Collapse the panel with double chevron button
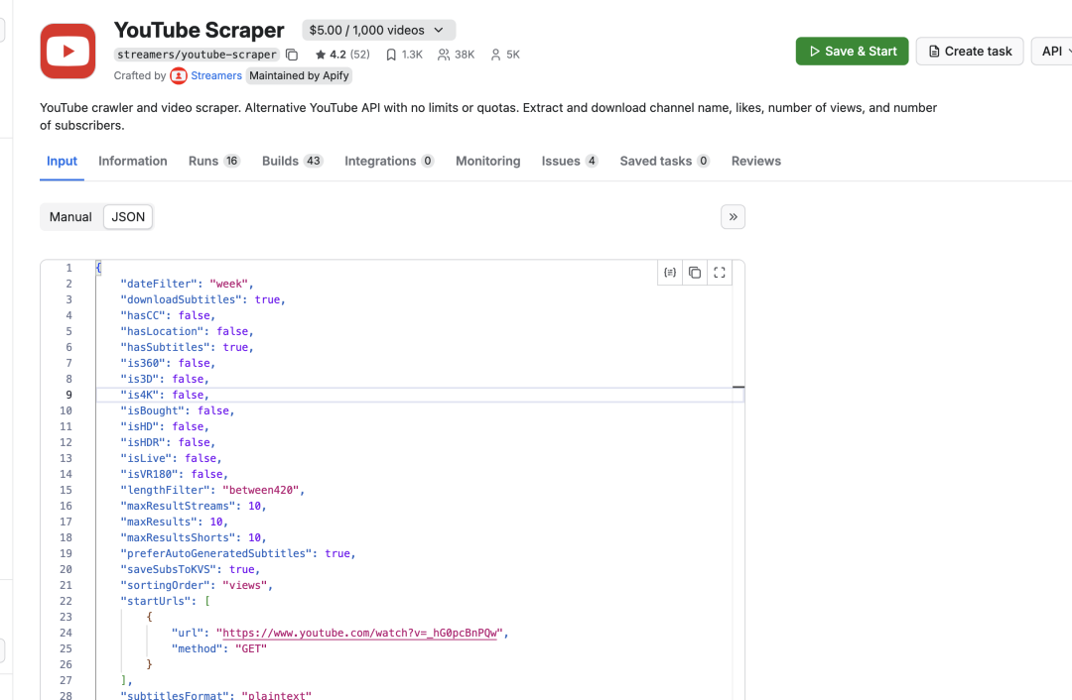1072x700 pixels. point(733,217)
